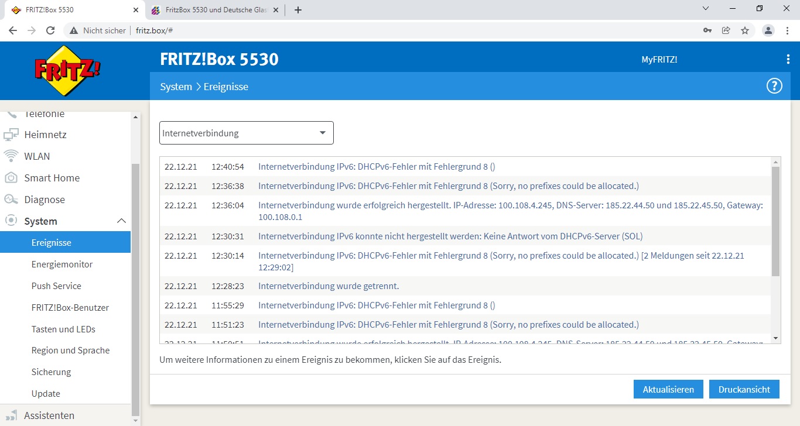Open a new browser tab
The width and height of the screenshot is (800, 426).
[x=298, y=10]
